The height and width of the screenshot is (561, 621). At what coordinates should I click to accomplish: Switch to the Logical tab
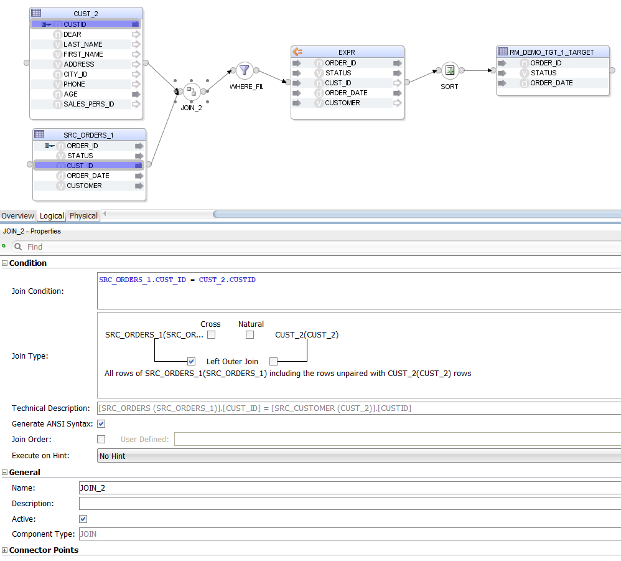coord(52,216)
